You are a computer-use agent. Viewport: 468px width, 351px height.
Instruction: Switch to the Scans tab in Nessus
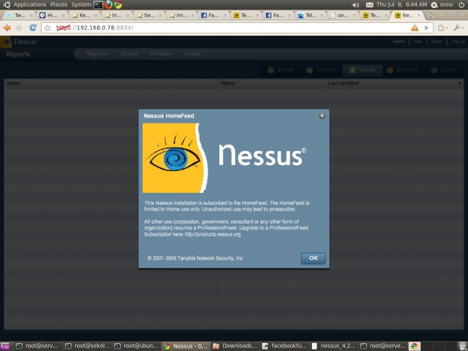click(x=129, y=54)
